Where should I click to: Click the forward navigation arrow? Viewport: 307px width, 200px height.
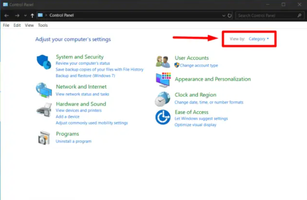17,16
